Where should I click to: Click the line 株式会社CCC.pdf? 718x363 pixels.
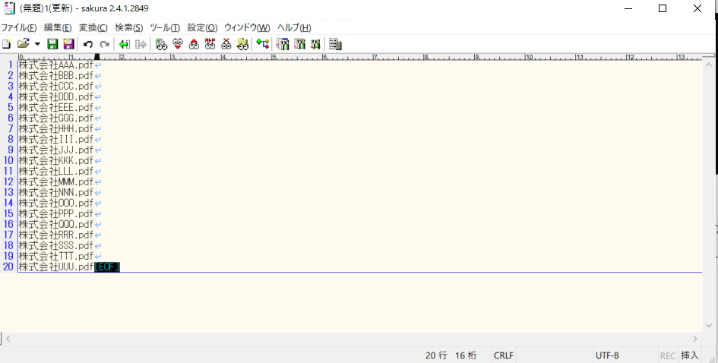point(56,86)
